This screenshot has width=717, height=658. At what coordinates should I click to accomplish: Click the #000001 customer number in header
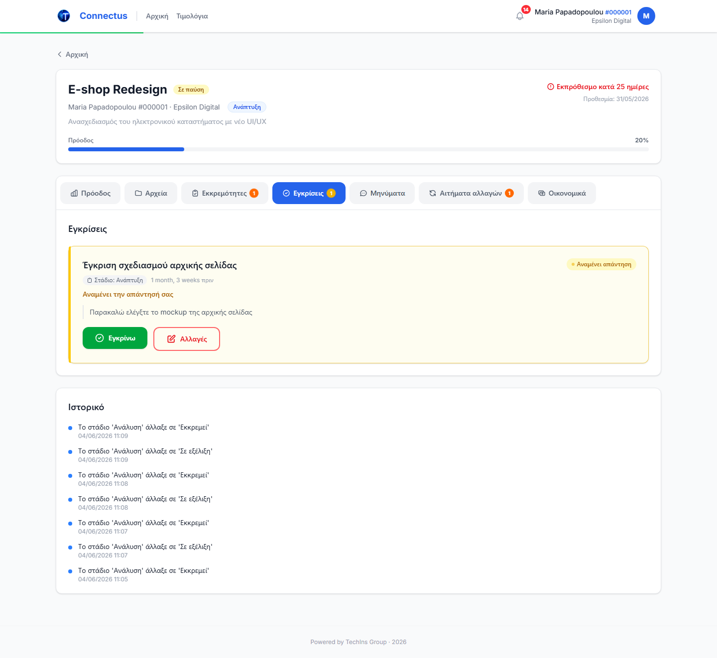pos(618,12)
